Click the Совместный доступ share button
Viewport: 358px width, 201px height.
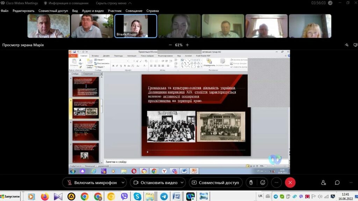[215, 183]
